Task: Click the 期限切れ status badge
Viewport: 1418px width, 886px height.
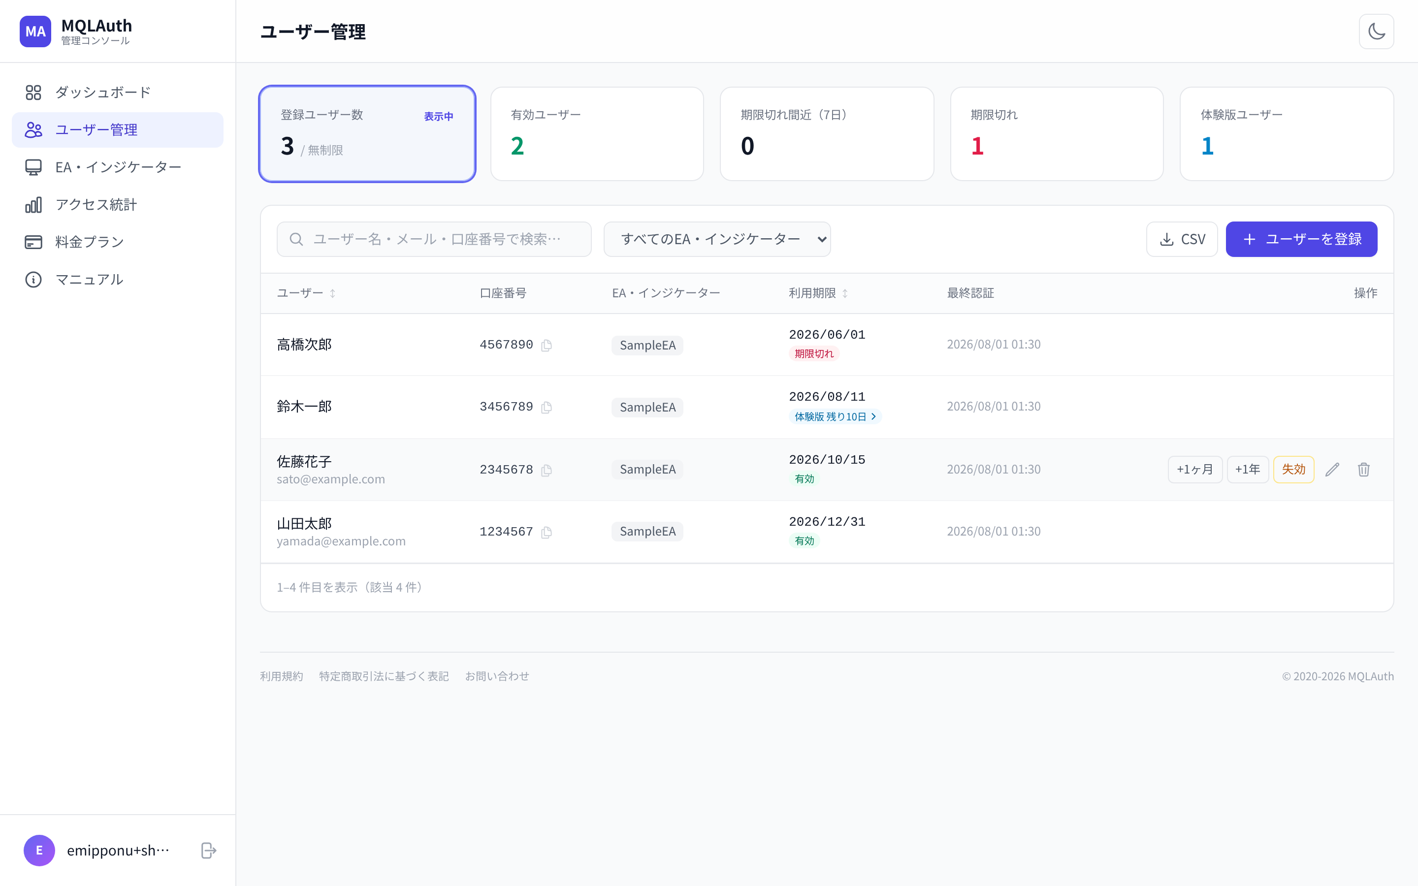Action: tap(814, 354)
